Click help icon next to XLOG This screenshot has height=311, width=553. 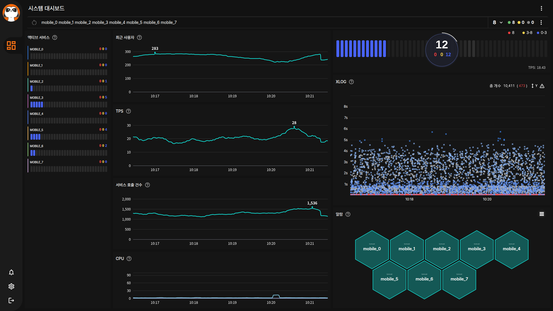coord(351,82)
